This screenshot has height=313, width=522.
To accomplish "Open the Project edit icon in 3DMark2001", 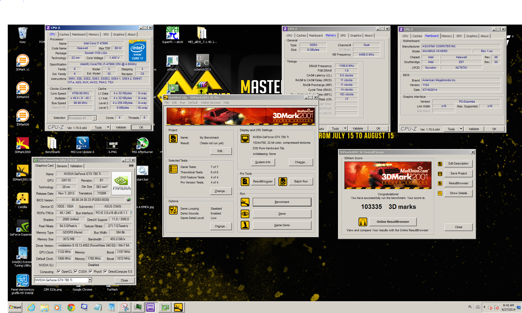I will [173, 139].
